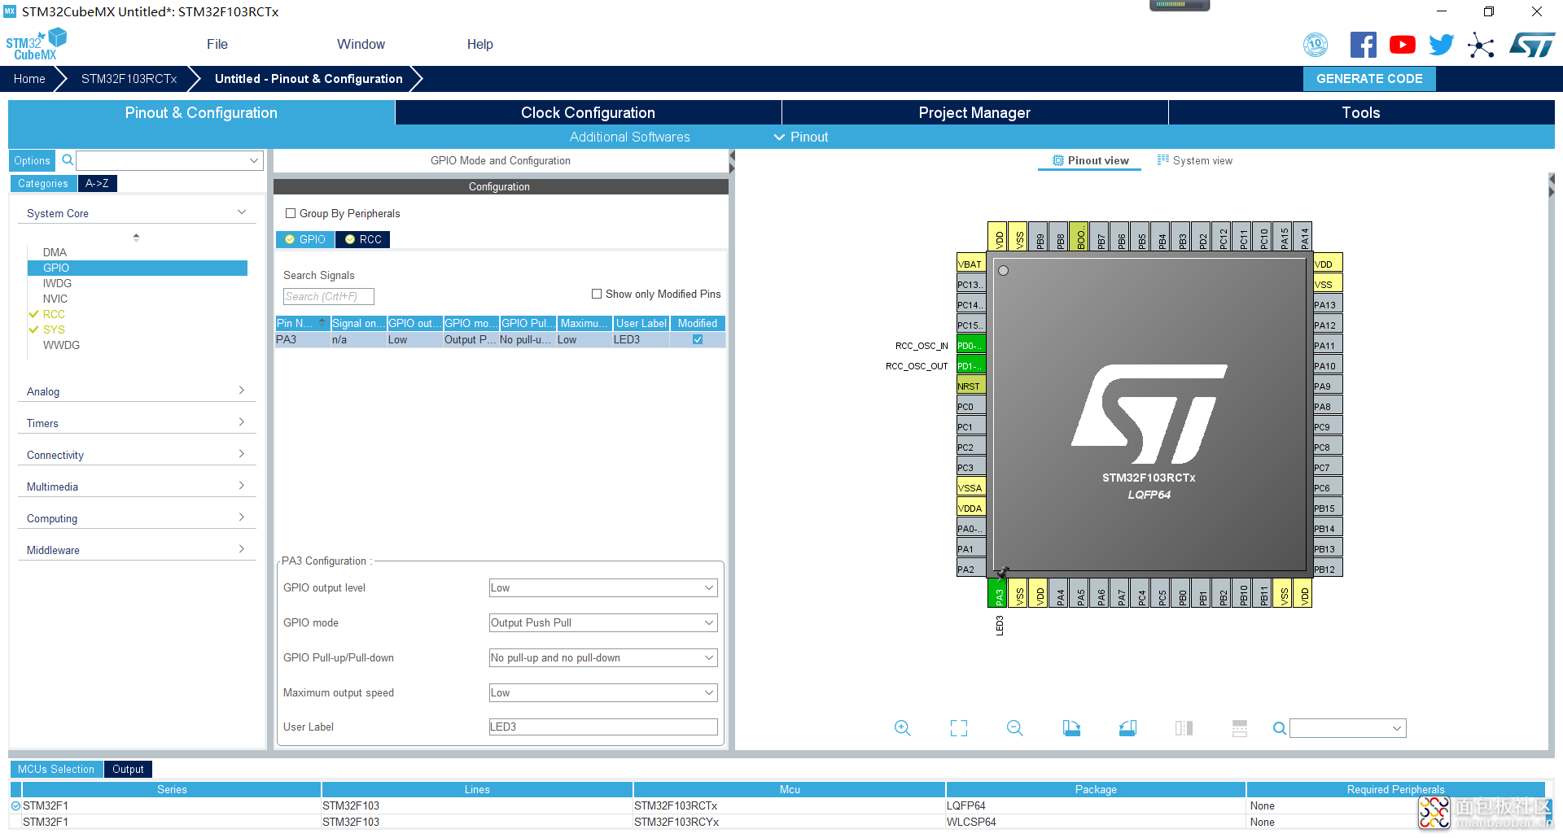Fit chip view to screen icon

pos(959,728)
